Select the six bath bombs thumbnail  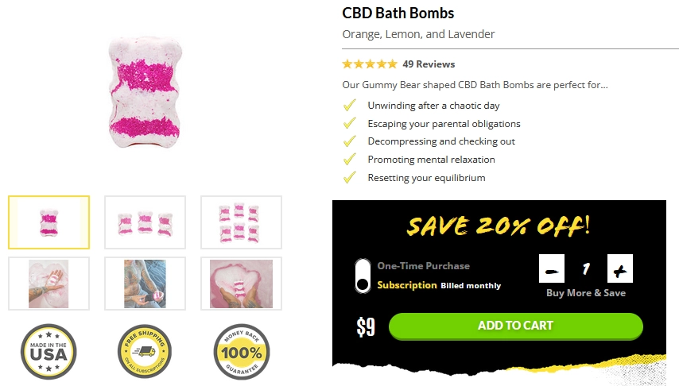[x=241, y=222]
